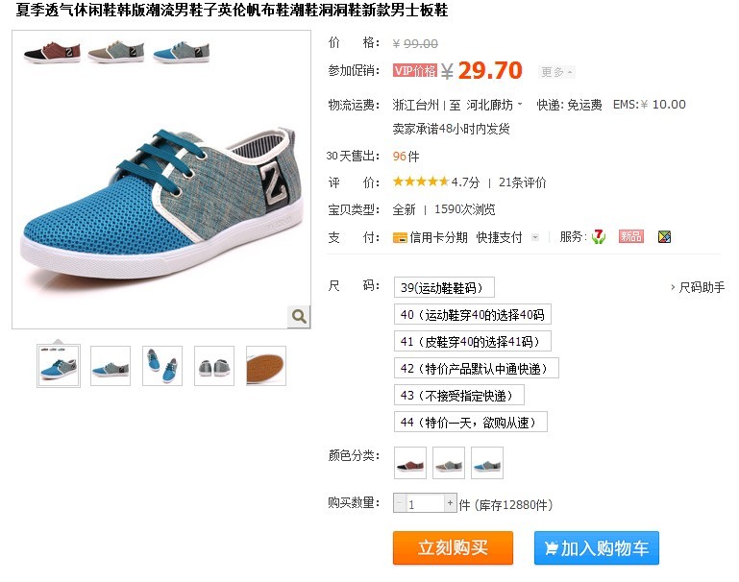Click the 立刻购买 buy now button
Image resolution: width=739 pixels, height=582 pixels.
tap(453, 547)
